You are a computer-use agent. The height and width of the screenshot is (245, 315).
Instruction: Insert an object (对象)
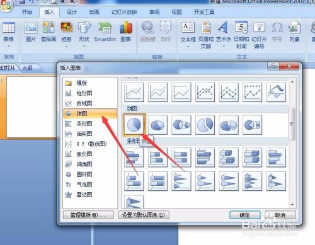(x=294, y=31)
